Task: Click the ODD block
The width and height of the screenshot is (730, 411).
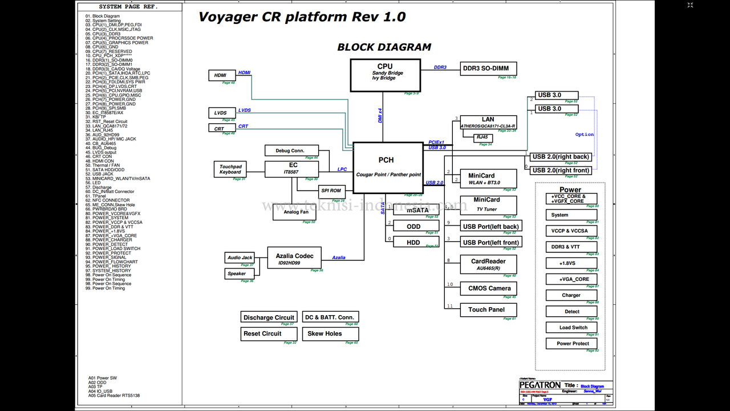Action: [416, 226]
